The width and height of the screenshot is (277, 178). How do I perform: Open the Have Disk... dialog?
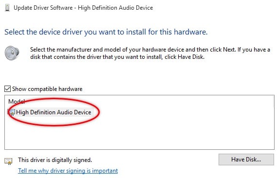click(x=246, y=160)
